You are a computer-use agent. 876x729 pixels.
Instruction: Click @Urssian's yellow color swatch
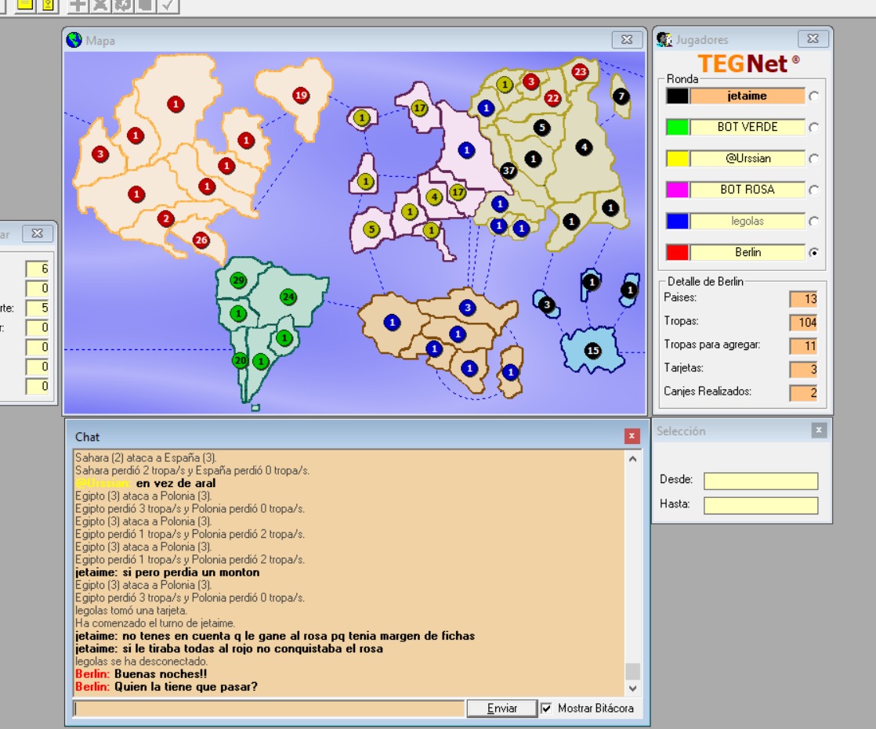click(677, 158)
